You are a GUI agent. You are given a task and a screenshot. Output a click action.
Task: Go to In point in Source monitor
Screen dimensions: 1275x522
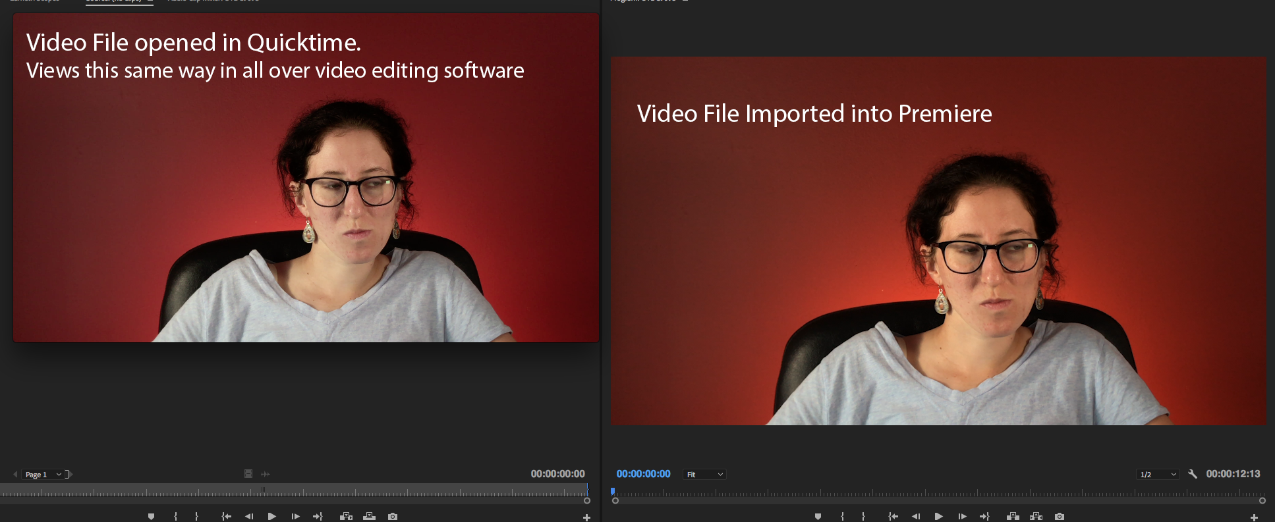point(226,517)
